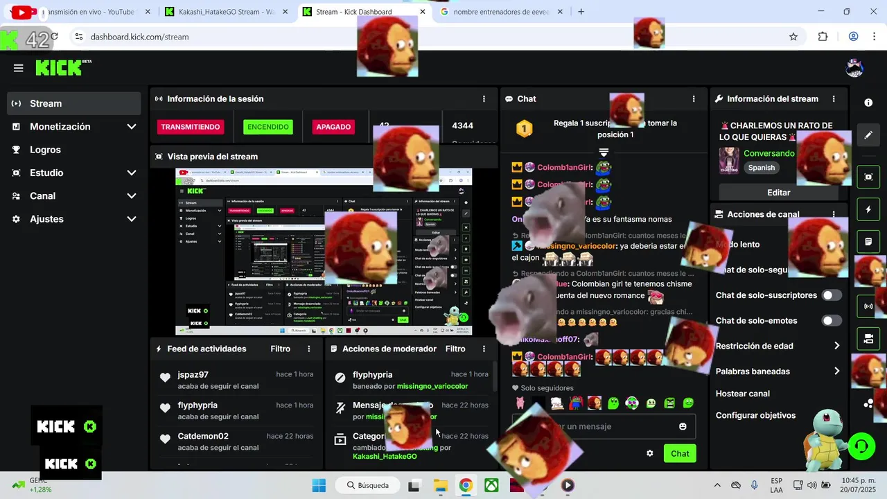Toggle Chat de solo-suscriptores switch

(832, 295)
